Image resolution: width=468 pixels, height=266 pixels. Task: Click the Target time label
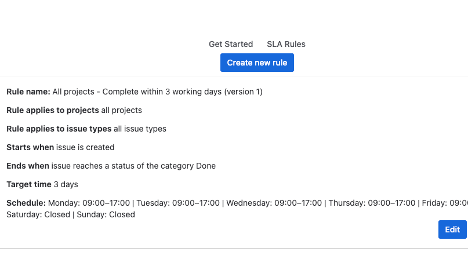coord(29,184)
